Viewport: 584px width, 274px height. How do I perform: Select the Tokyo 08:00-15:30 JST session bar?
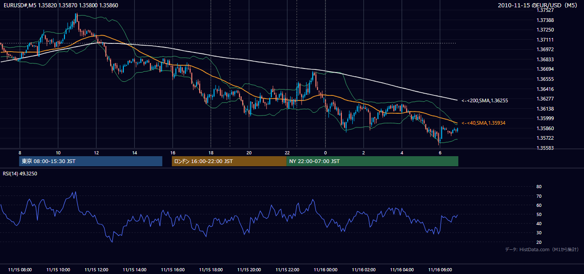point(91,161)
